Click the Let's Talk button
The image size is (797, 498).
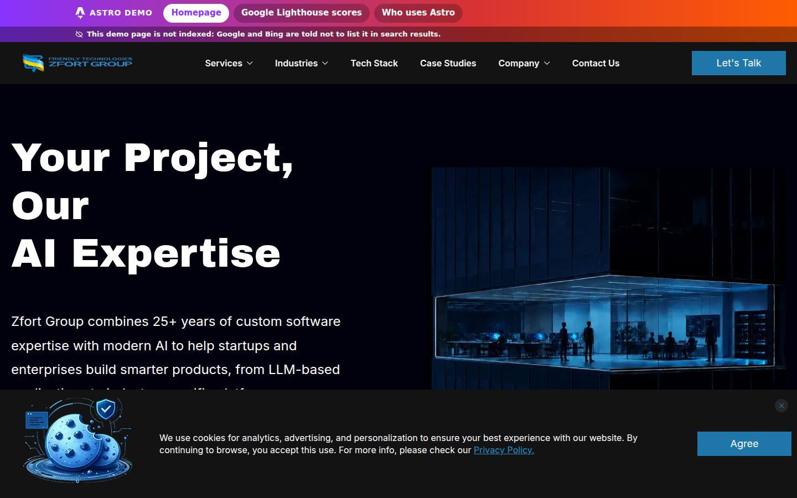[738, 63]
